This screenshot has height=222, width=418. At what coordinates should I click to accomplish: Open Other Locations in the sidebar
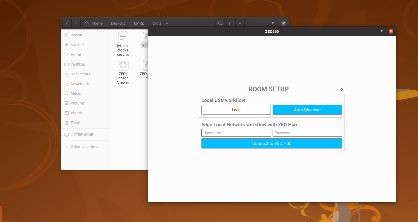coord(85,147)
